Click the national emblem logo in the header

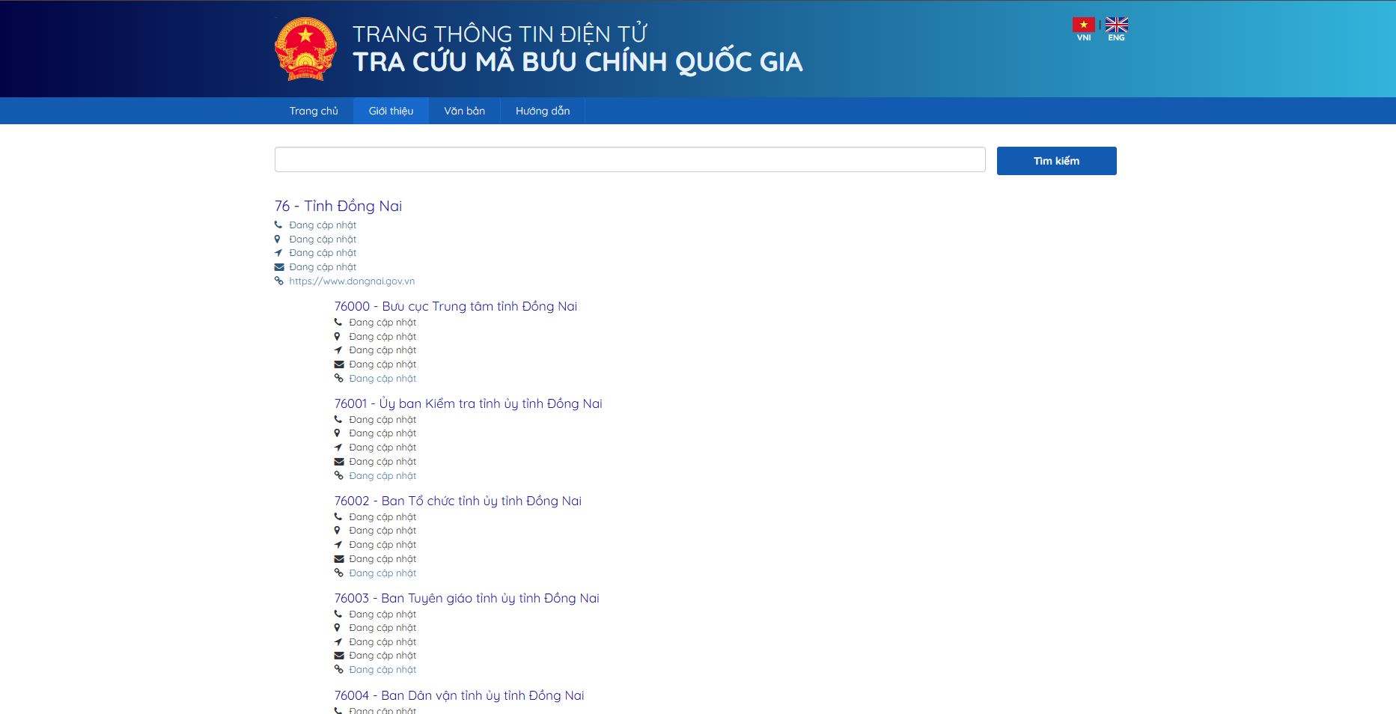pyautogui.click(x=305, y=48)
